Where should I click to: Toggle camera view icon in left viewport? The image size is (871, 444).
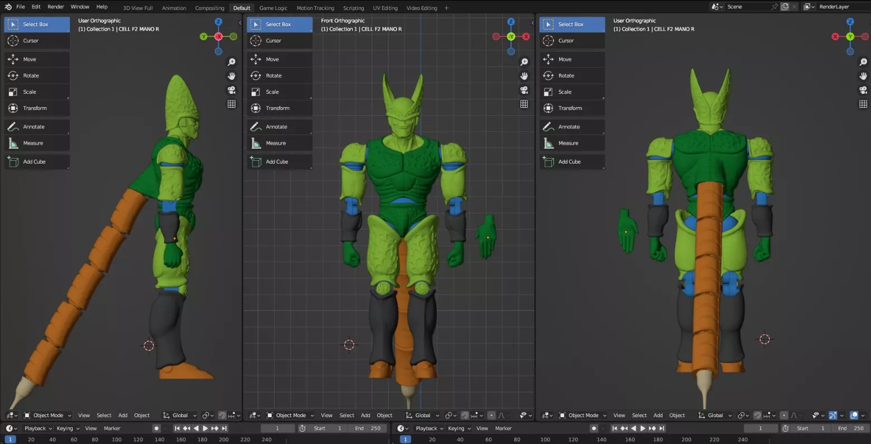click(231, 90)
